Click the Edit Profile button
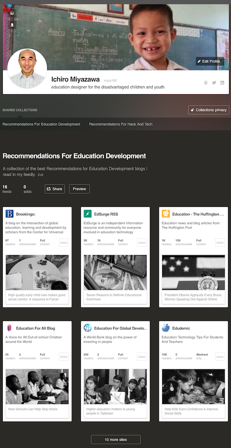Image resolution: width=231 pixels, height=448 pixels. (x=210, y=61)
